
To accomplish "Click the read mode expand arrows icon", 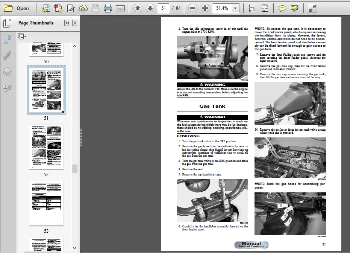I will click(x=312, y=9).
